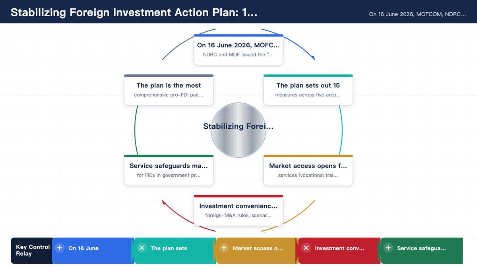Select the gold 'Market access o...' relay tab

[257, 251]
